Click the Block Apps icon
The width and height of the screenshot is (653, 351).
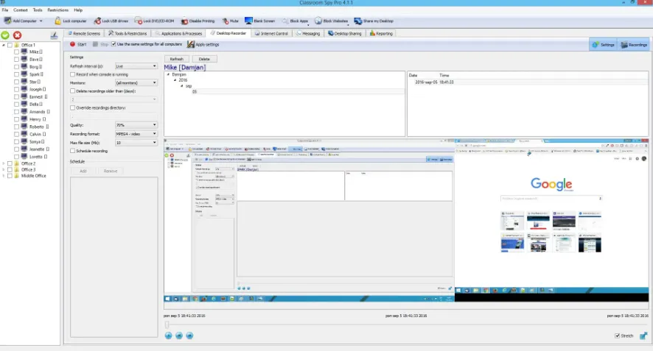[285, 21]
